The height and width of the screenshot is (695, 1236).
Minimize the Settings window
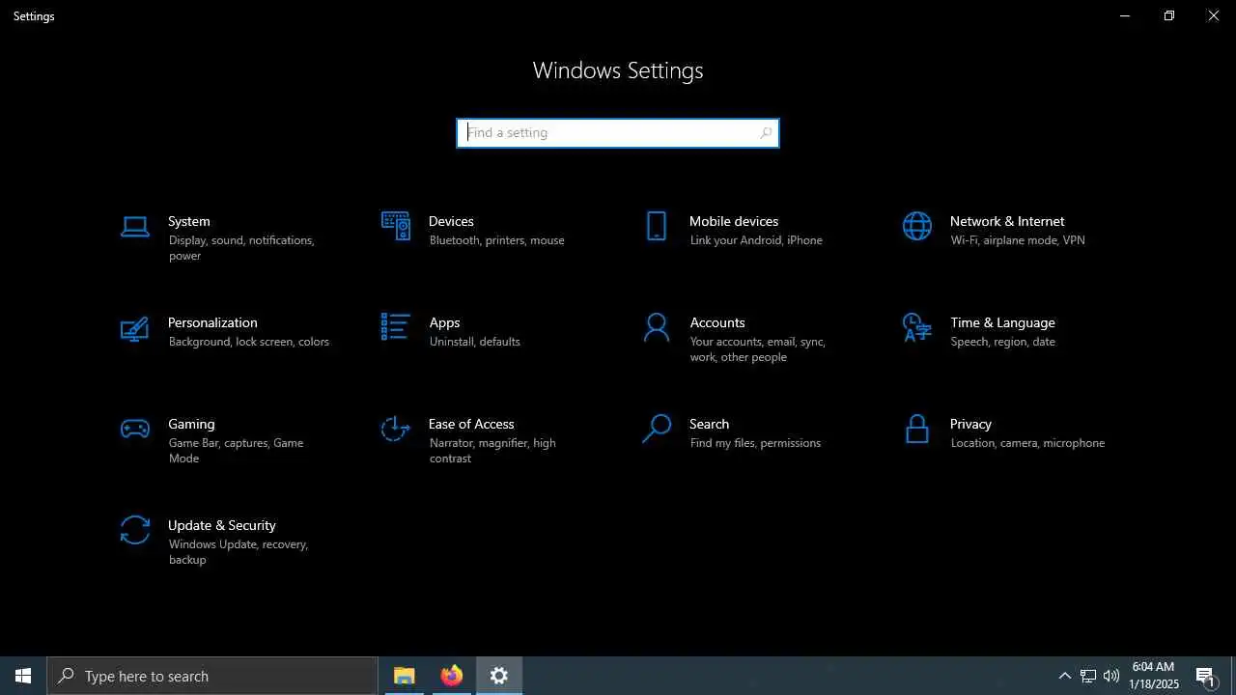click(1124, 15)
